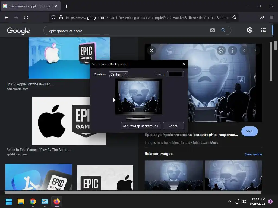Viewport: 278px width, 208px height.
Task: Open Google Chrome from taskbar
Action: click(x=33, y=201)
